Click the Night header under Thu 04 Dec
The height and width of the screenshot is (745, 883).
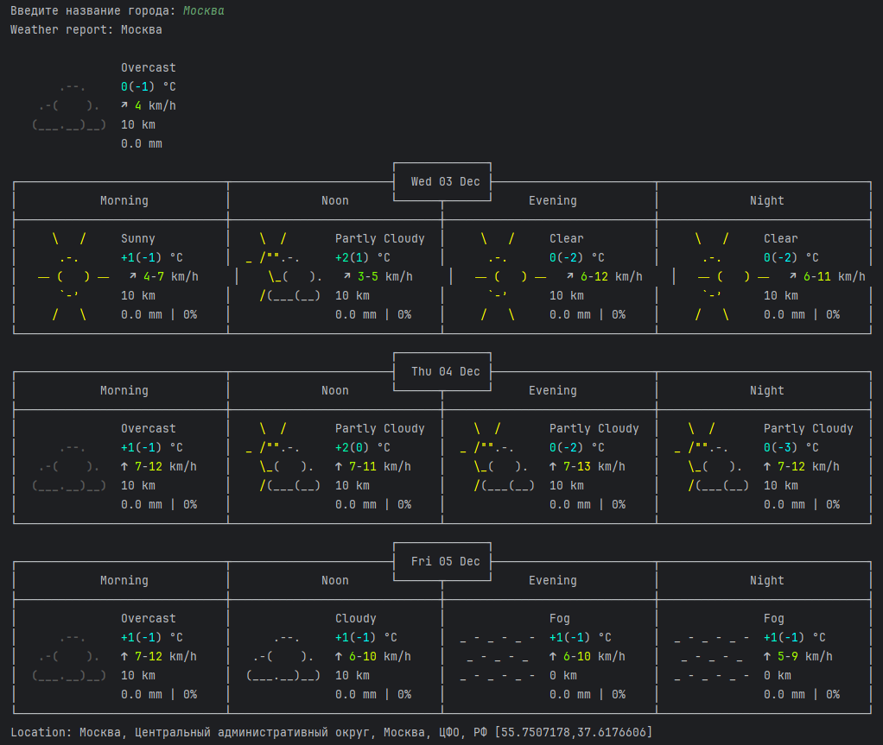pyautogui.click(x=766, y=390)
